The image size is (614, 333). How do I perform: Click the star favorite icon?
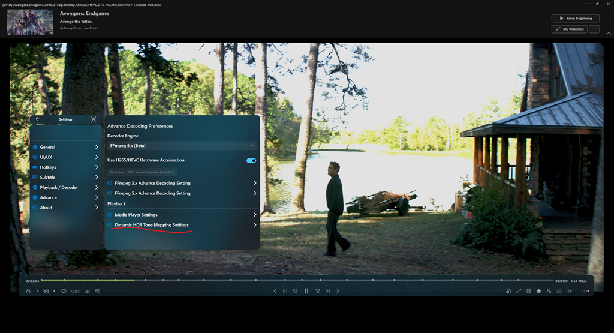tap(539, 291)
